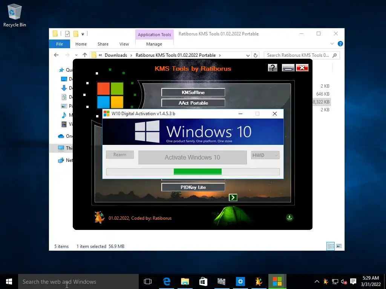The height and width of the screenshot is (289, 386).
Task: Click the new folder icon in Explorer title bar
Action: coord(76,34)
